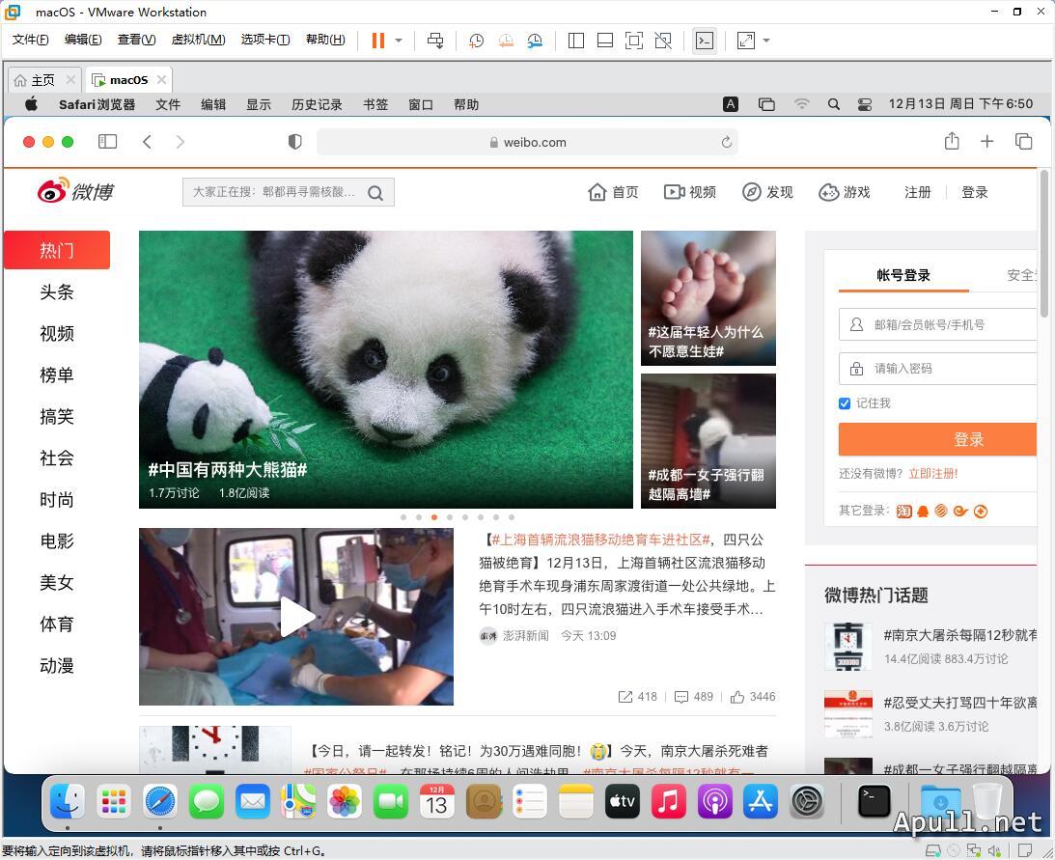Click the orange 登录 button
Screen dimensions: 1055x860
[x=938, y=439]
